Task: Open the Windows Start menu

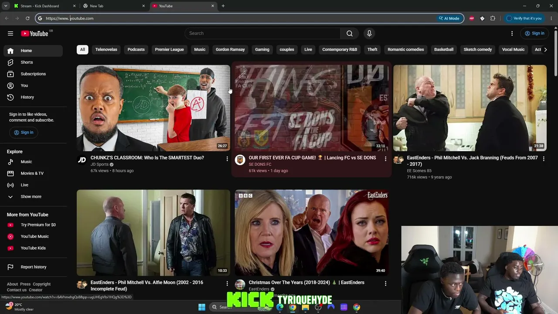Action: [202, 307]
